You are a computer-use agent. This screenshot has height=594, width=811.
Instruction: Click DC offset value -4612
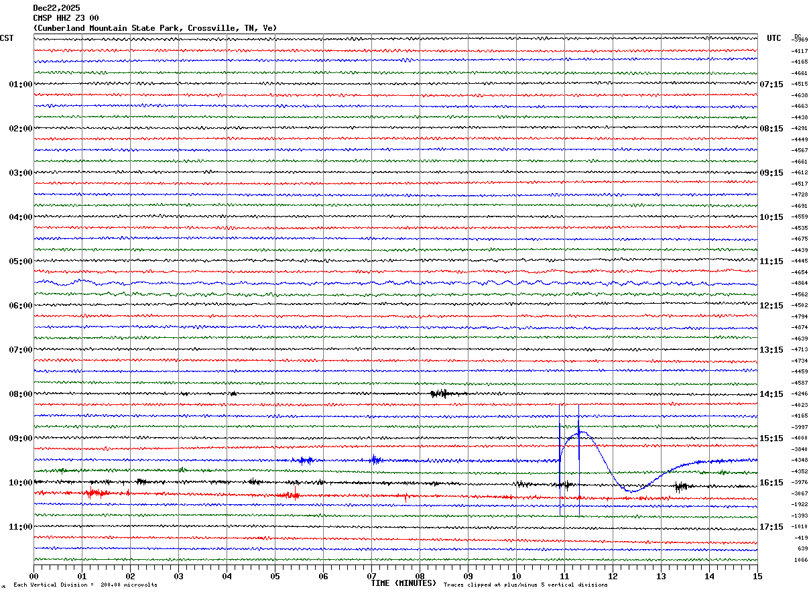pyautogui.click(x=800, y=173)
